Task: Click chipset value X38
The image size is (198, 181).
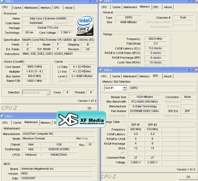Action: tap(59, 144)
